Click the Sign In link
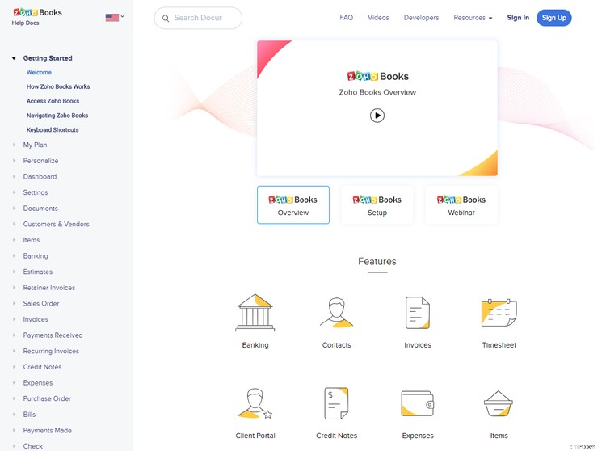606x451 pixels. point(518,18)
